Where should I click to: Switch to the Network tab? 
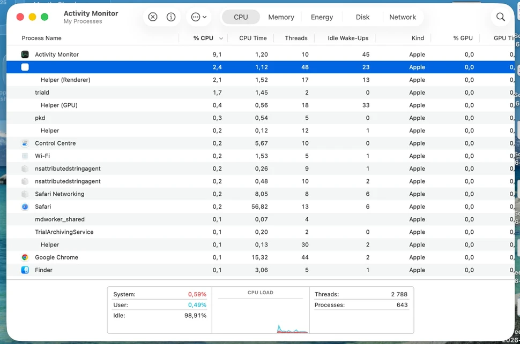[403, 17]
